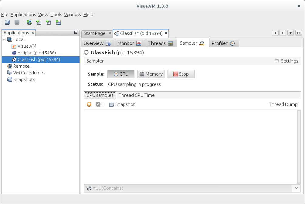Open the filter type dropdown chevron
The width and height of the screenshot is (305, 204).
click(x=296, y=188)
